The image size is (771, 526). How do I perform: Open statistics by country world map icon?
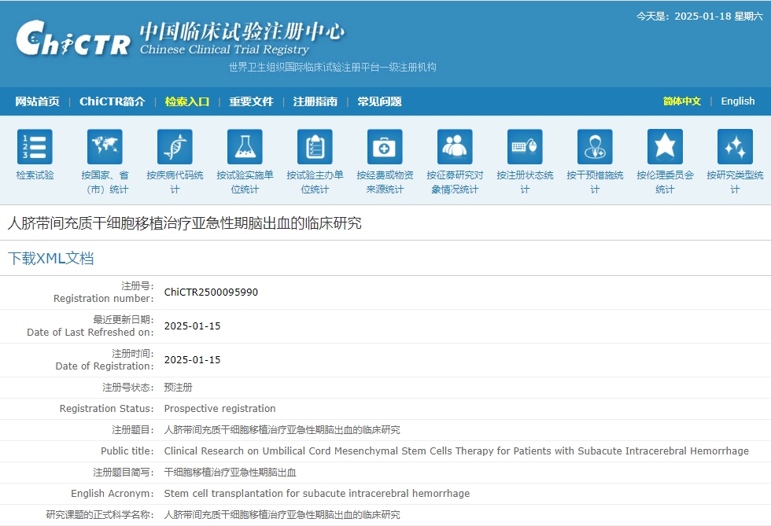105,147
